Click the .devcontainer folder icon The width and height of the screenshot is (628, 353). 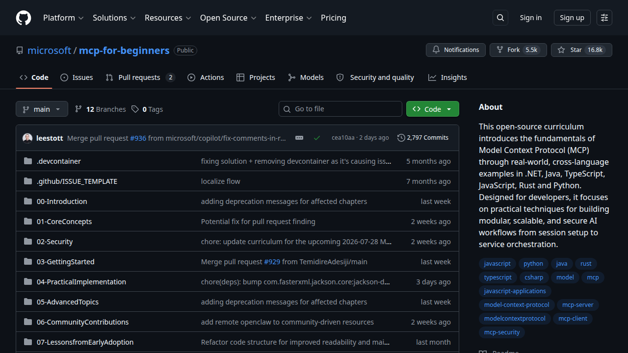coord(28,161)
